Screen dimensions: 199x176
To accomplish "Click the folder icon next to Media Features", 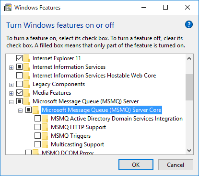I will click(x=27, y=93).
